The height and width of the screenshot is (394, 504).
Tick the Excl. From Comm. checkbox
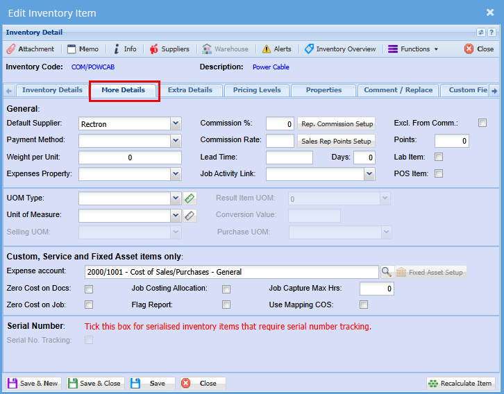tap(482, 123)
